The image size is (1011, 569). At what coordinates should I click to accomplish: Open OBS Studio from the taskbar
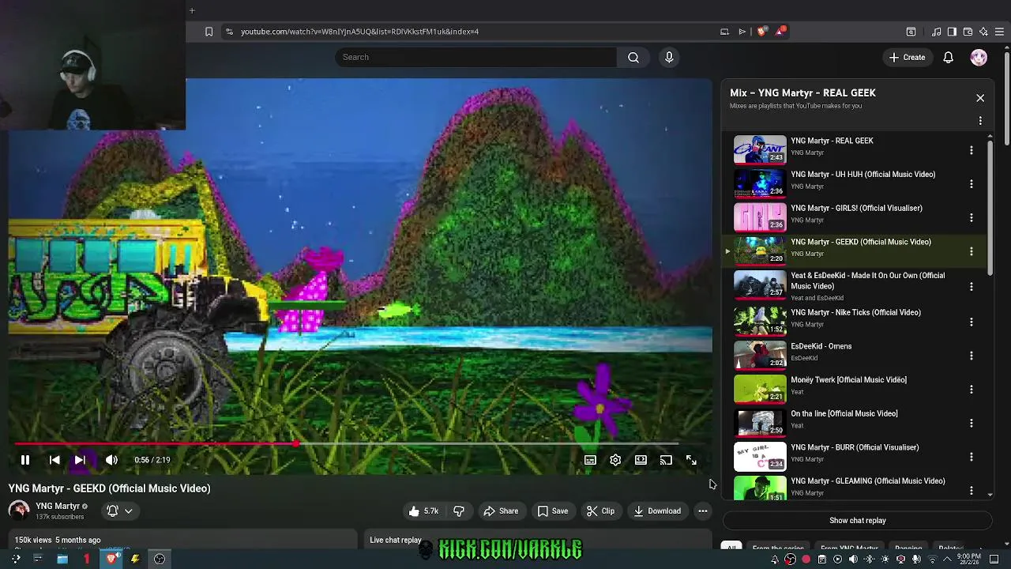pos(160,559)
